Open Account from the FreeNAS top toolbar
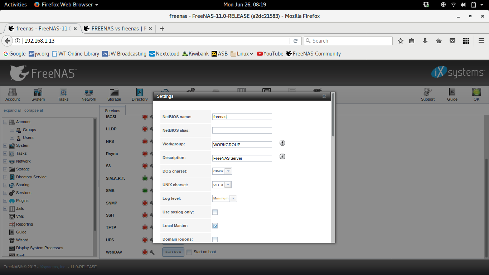Viewport: 489px width, 275px height. click(13, 95)
